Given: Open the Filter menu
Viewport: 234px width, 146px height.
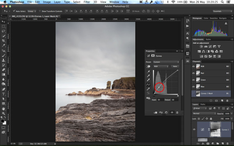Looking at the screenshot, I should tap(87, 2).
